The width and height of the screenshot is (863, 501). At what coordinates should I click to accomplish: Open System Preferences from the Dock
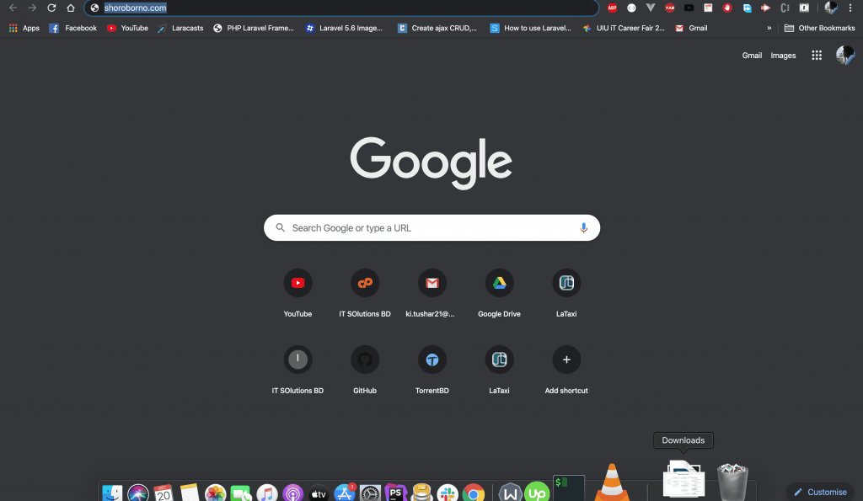pos(371,493)
